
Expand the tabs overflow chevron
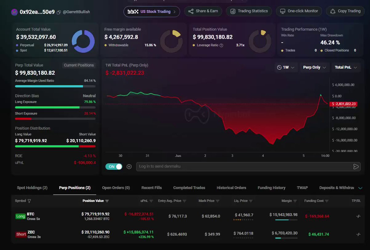(x=360, y=188)
